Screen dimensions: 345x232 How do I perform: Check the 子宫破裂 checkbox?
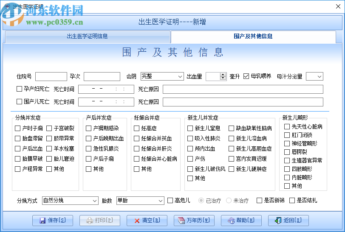[x=49, y=129]
